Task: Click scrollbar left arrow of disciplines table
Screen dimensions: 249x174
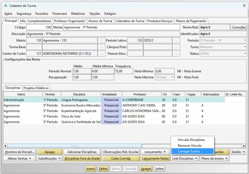Action: point(5,146)
